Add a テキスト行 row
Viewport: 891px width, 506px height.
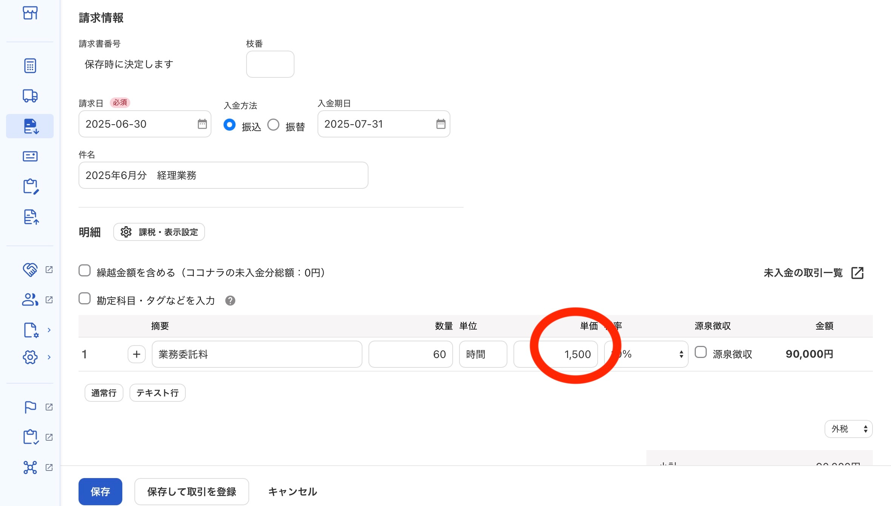click(x=157, y=393)
